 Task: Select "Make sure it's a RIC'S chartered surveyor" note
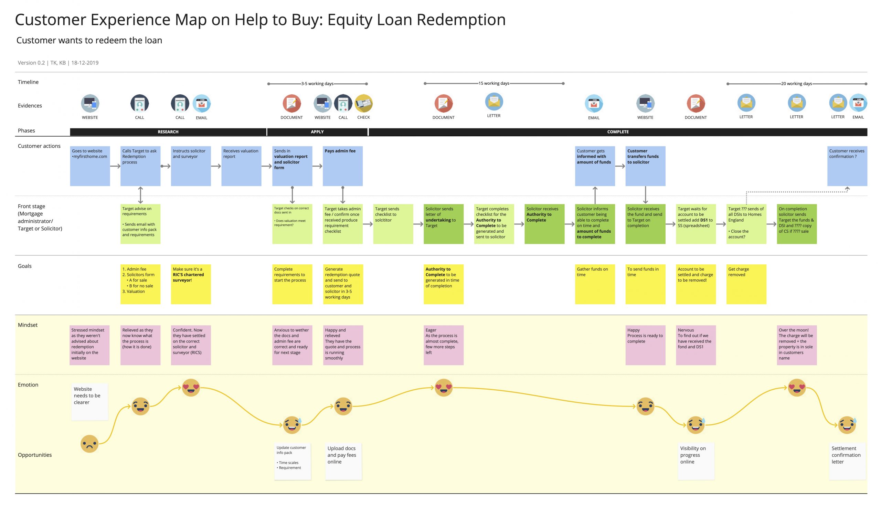pos(191,284)
